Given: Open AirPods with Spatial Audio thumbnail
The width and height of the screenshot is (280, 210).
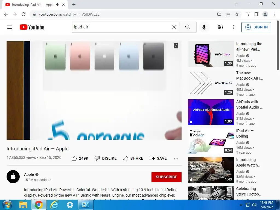Looking at the screenshot, I should point(211,112).
